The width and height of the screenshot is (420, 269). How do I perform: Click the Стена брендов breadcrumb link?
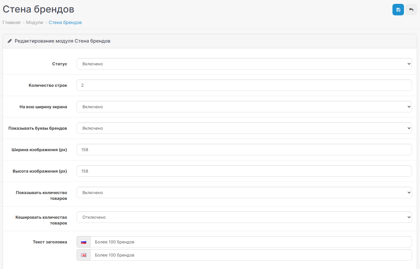coord(65,22)
